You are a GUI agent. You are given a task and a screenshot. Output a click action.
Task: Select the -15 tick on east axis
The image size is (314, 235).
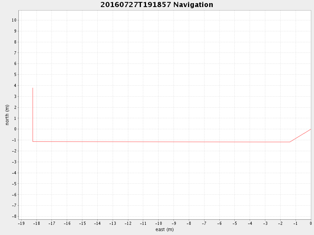tap(82, 224)
